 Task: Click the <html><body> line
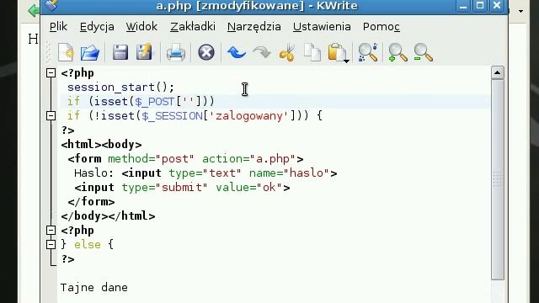(101, 145)
